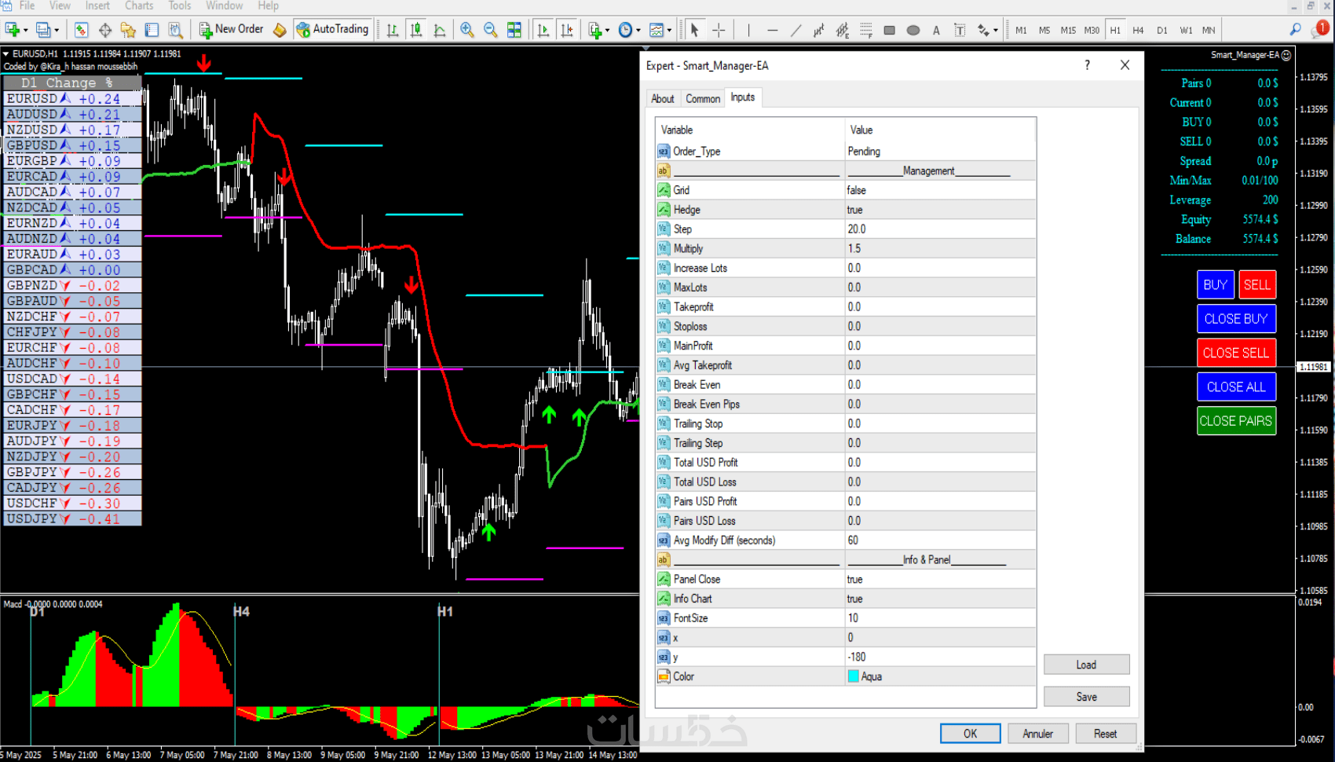Open the Tools menu
The width and height of the screenshot is (1335, 762).
pyautogui.click(x=180, y=6)
